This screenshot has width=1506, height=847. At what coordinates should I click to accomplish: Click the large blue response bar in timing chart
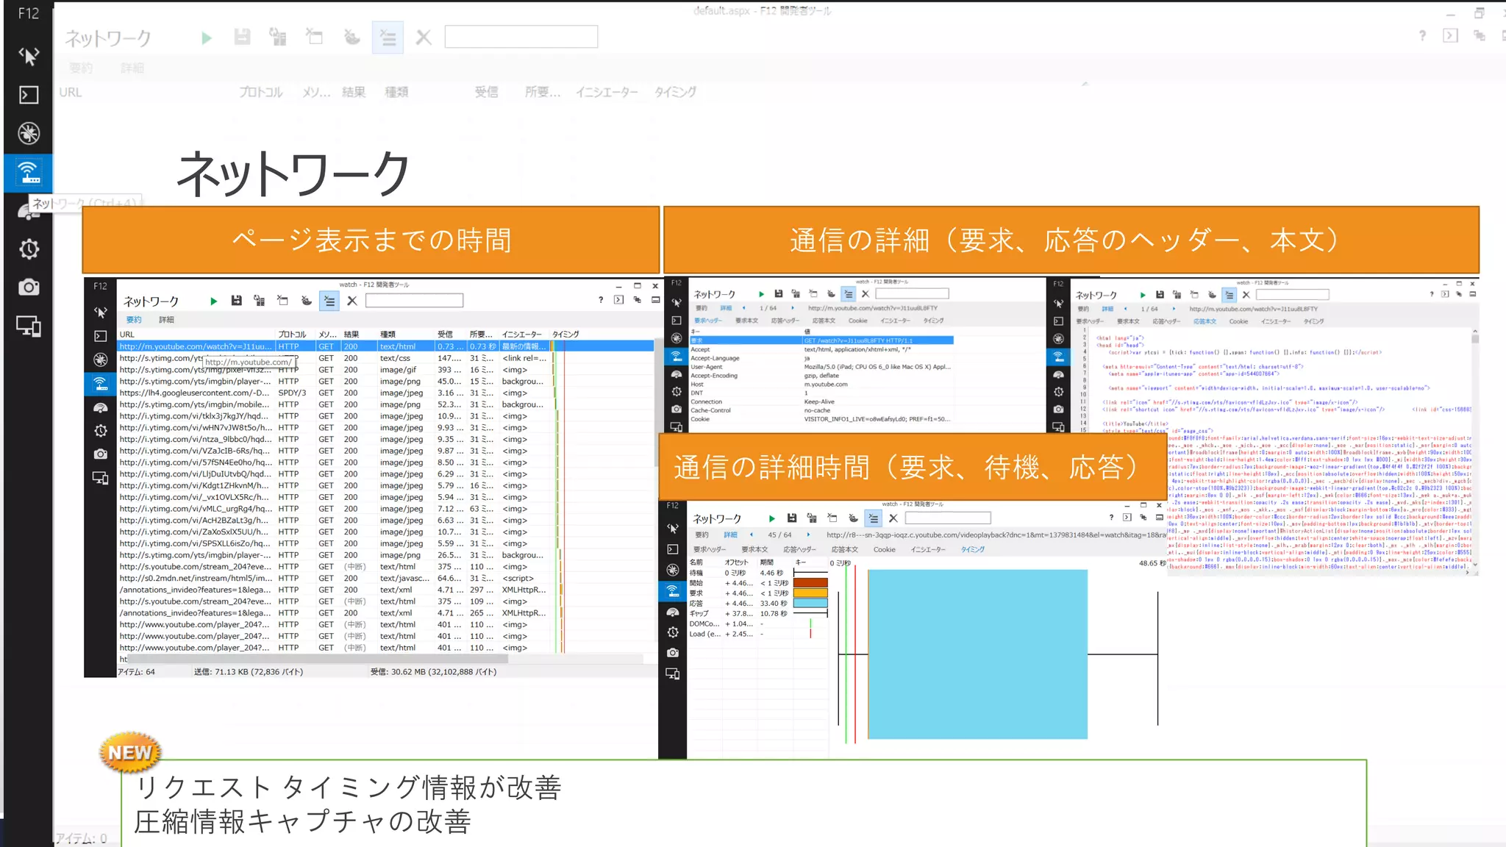click(977, 654)
